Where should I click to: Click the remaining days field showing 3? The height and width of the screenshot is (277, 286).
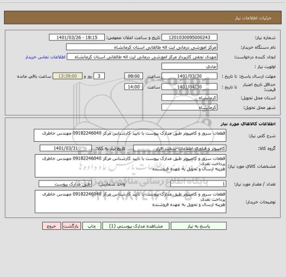click(x=99, y=76)
